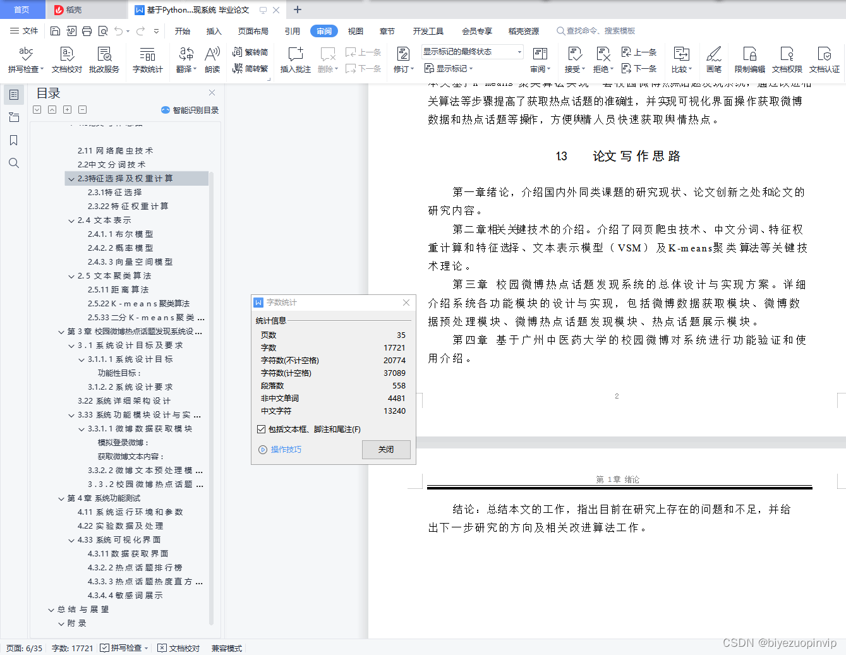Switch to the 页面布局 ribbon tab
Image resolution: width=846 pixels, height=655 pixels.
click(253, 30)
